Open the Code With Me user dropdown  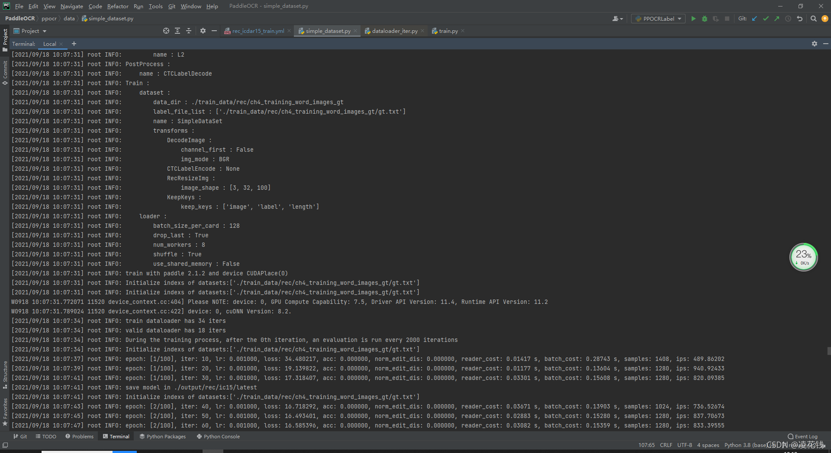click(x=618, y=19)
